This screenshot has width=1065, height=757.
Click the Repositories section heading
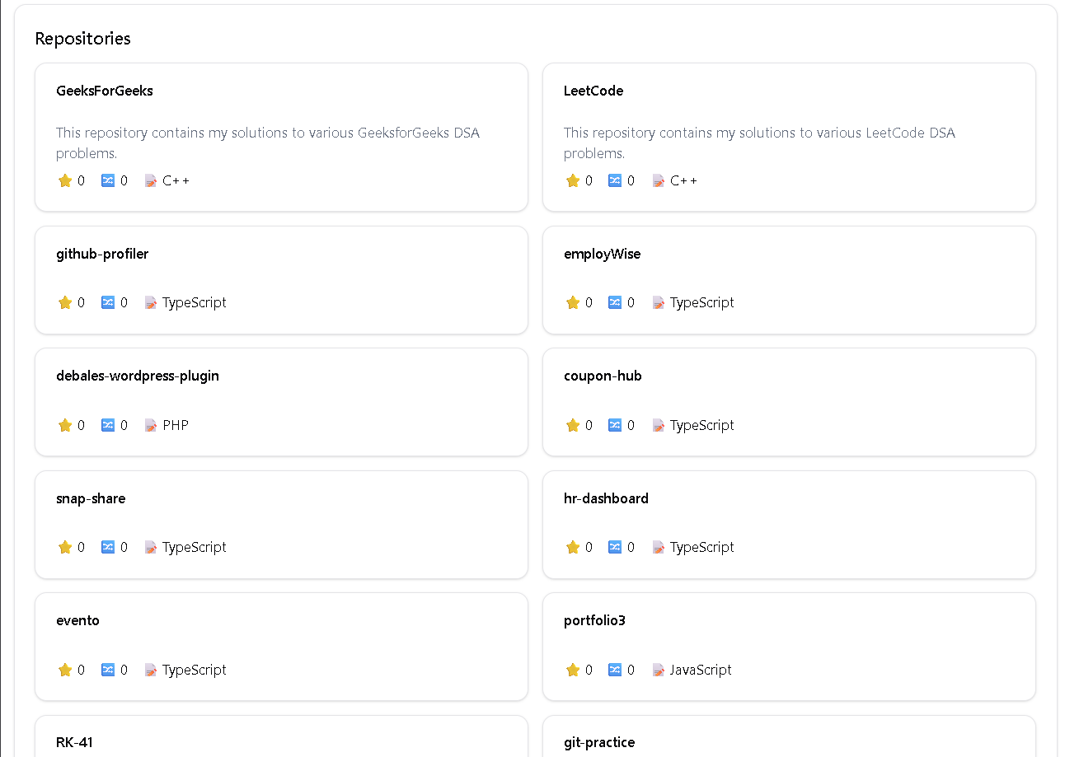pyautogui.click(x=82, y=38)
